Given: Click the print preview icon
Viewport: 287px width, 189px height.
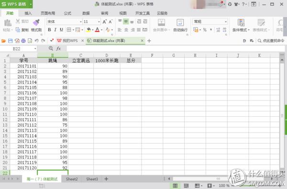Looking at the screenshot, I should click(30, 41).
